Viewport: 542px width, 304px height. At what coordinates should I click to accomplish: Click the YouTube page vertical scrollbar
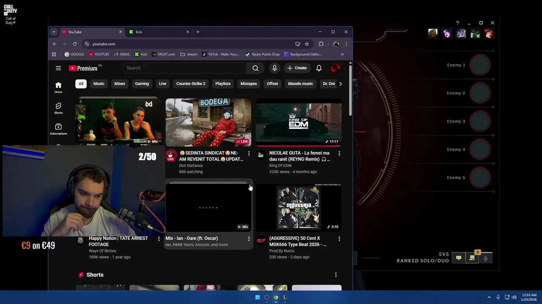coord(350,91)
